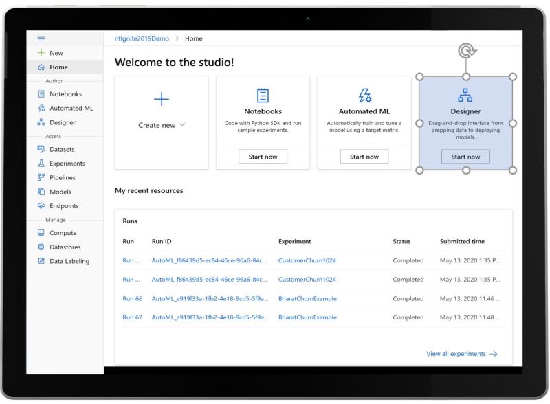This screenshot has width=550, height=404.
Task: Click the large plus icon on Create new card
Action: coord(162,99)
